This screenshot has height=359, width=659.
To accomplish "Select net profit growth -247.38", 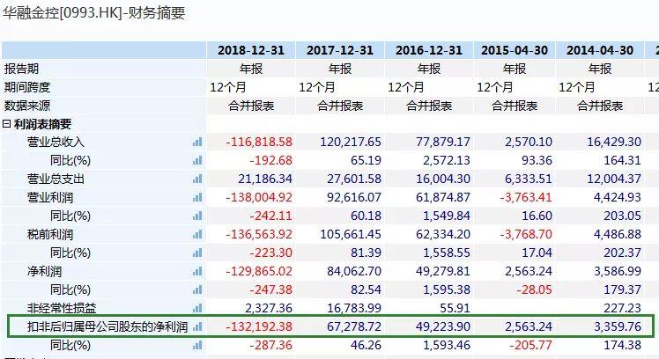I will point(270,289).
